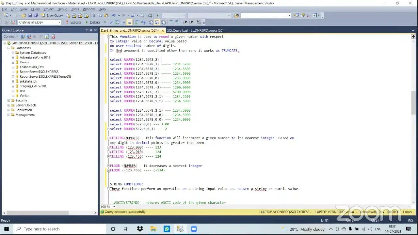Close the Day3_String and Mathematical Functions tab

(x=163, y=31)
